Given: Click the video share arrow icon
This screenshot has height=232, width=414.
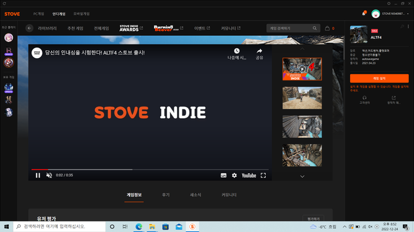Looking at the screenshot, I should 259,51.
